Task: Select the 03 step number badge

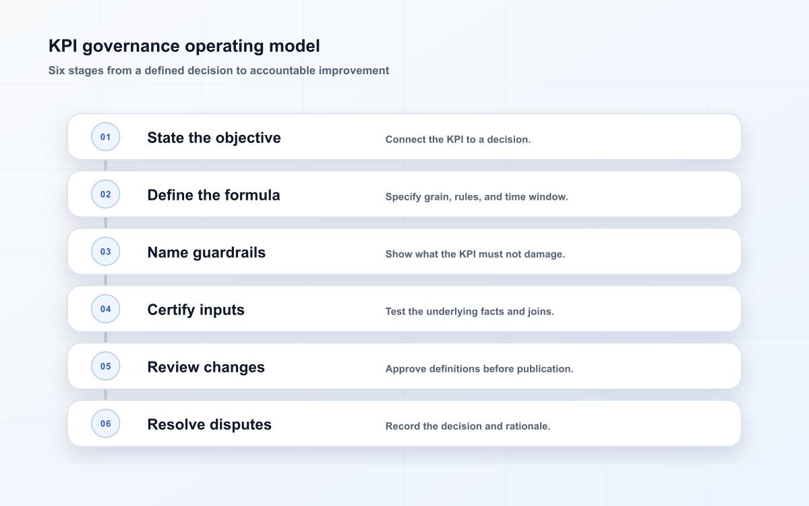Action: (105, 252)
